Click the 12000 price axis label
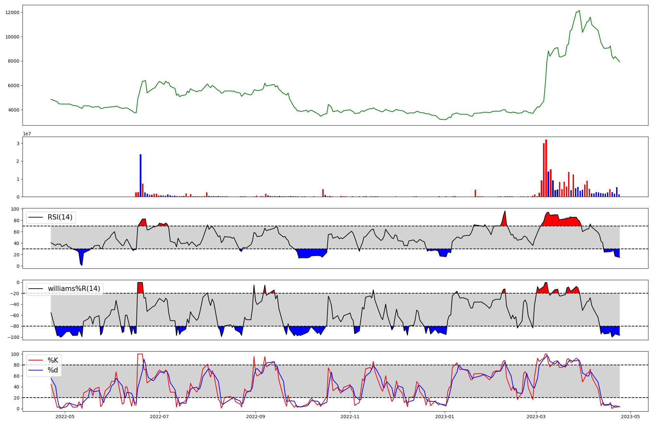This screenshot has width=653, height=424. pos(12,12)
